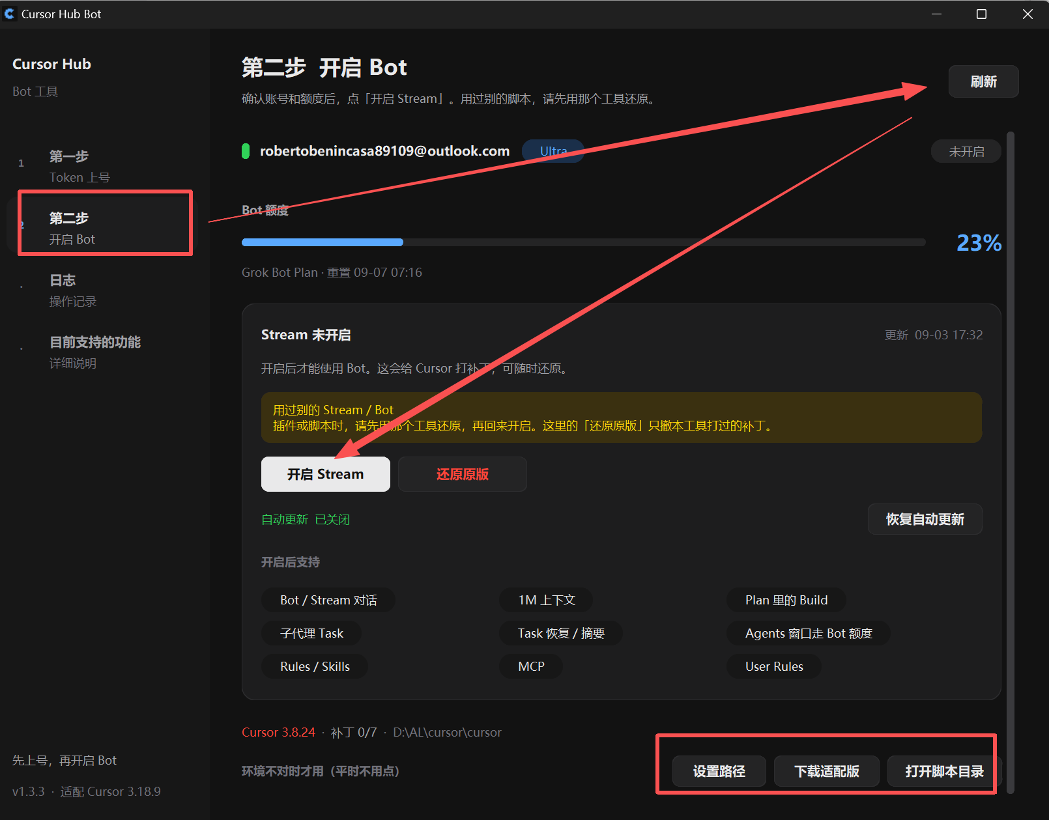Click the 自动更新 已关闭 status text
The height and width of the screenshot is (820, 1049).
(306, 519)
